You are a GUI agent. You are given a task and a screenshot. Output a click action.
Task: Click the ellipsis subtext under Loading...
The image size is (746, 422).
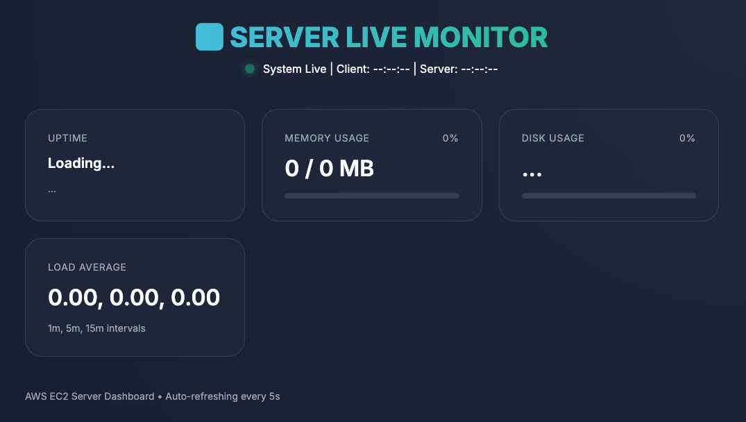click(52, 189)
